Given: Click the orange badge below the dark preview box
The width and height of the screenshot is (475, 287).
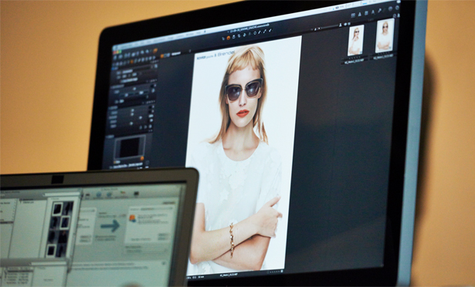Looking at the screenshot, I should (x=142, y=158).
